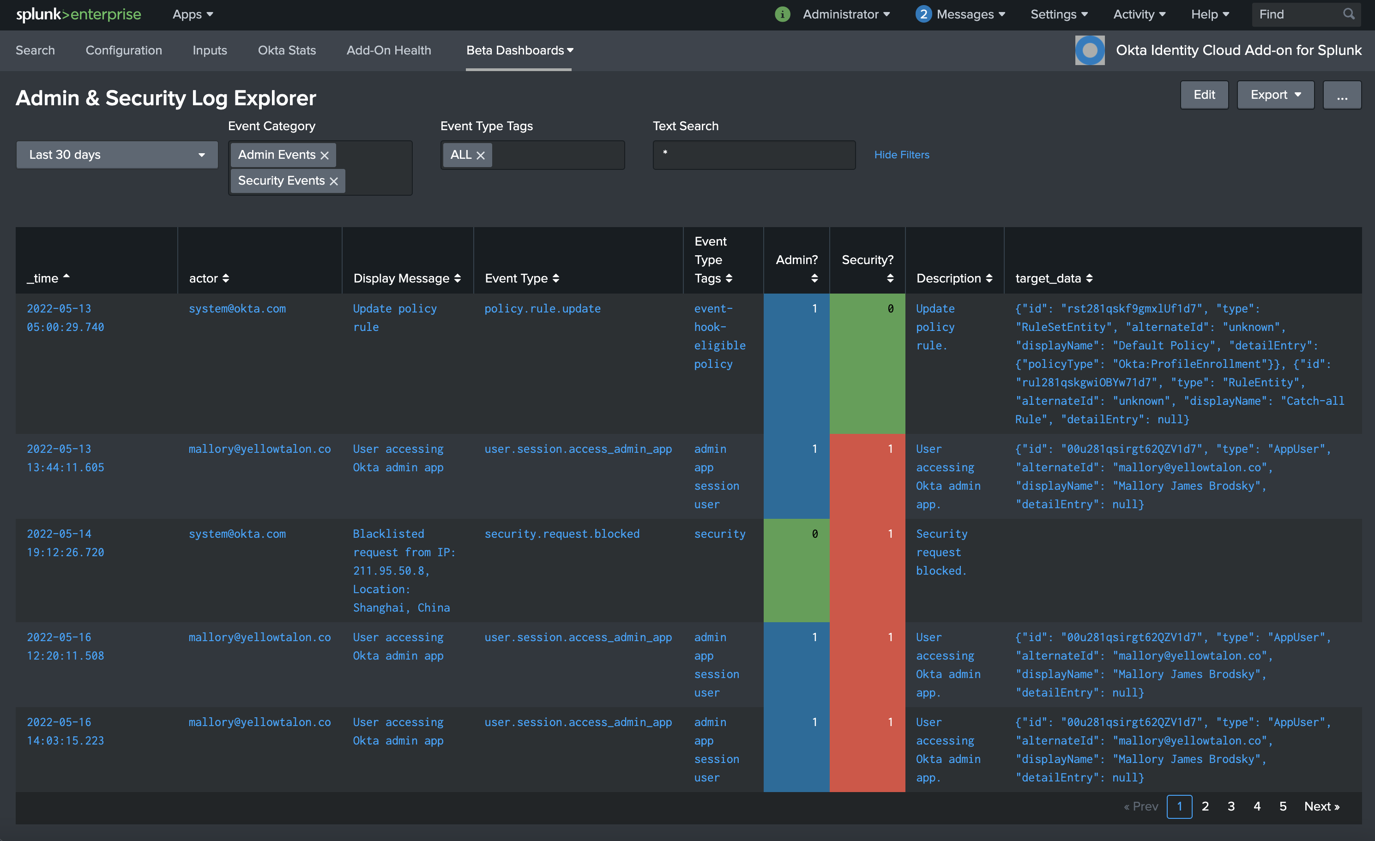Click the green Admin cell for security.request.blocked
Image resolution: width=1375 pixels, height=841 pixels.
[x=796, y=570]
